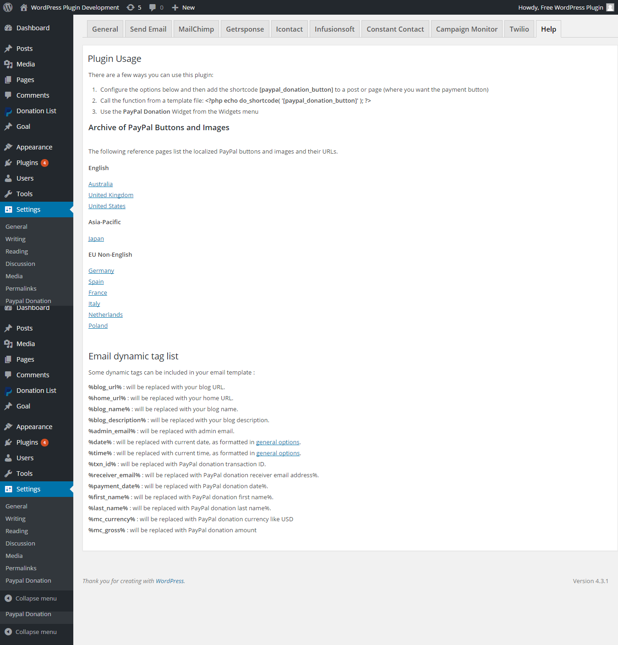The width and height of the screenshot is (618, 645).
Task: Click the %blog_url% tag text
Action: [x=105, y=387]
